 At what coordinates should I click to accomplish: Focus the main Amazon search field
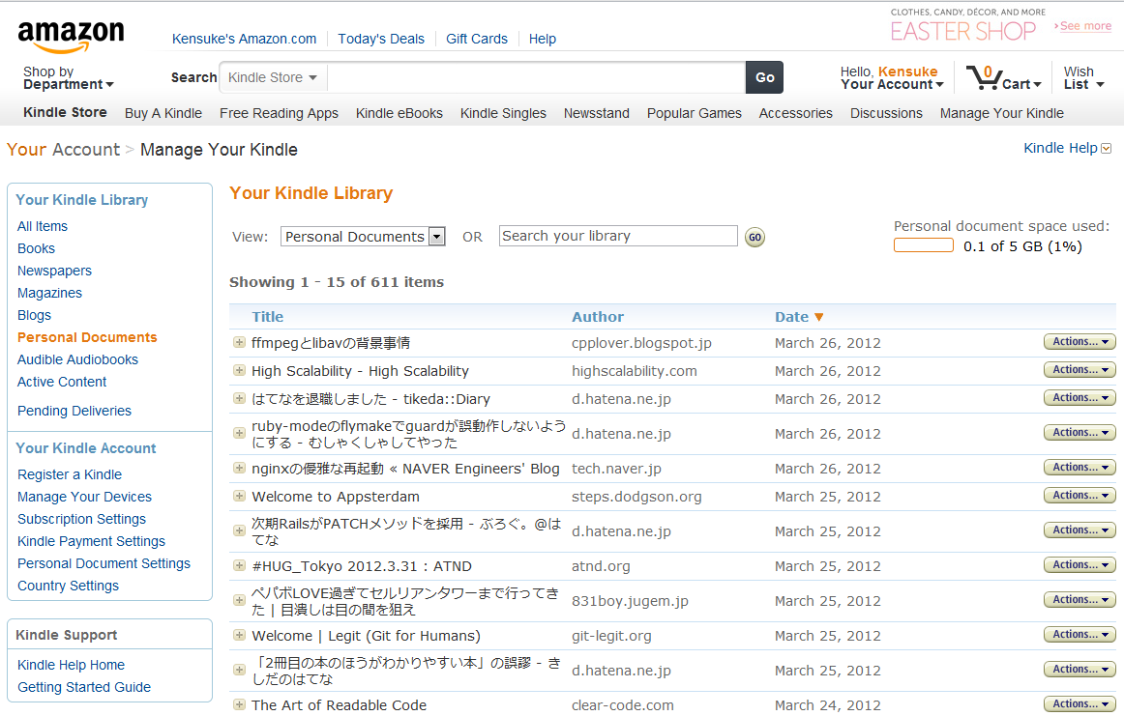[536, 77]
